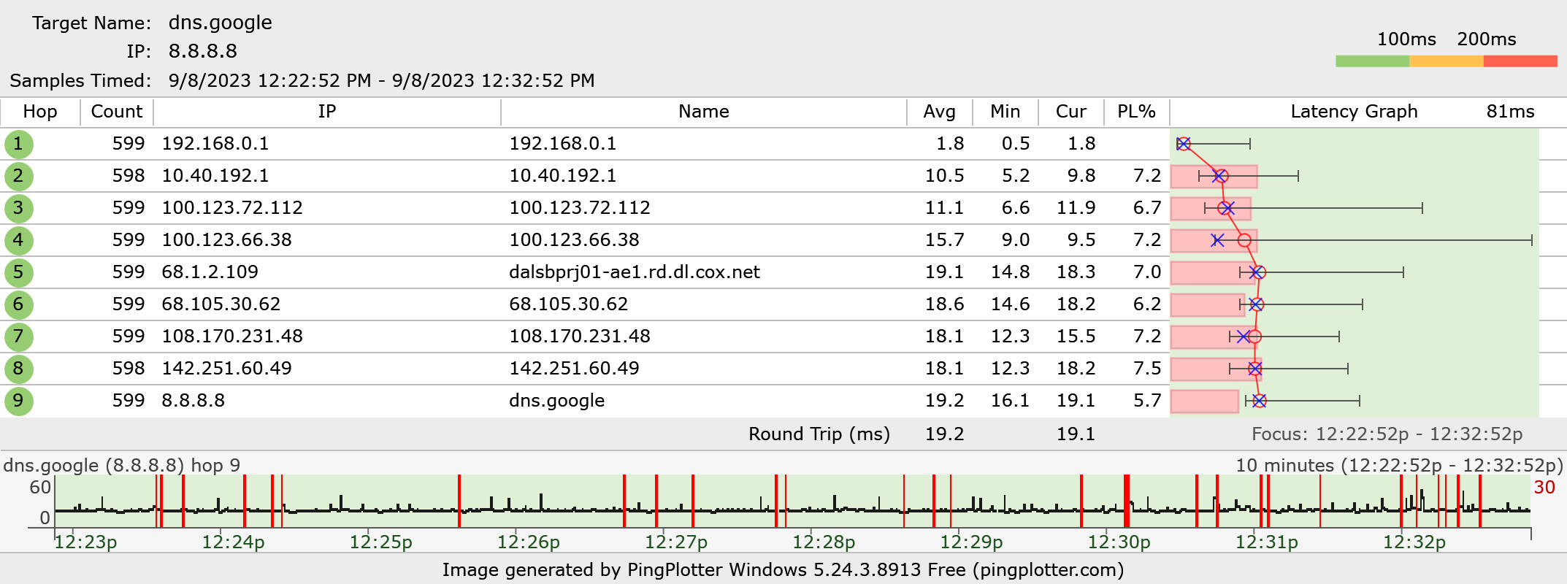The height and width of the screenshot is (584, 1567).
Task: Select the hop 4 green circle icon
Action: point(18,240)
